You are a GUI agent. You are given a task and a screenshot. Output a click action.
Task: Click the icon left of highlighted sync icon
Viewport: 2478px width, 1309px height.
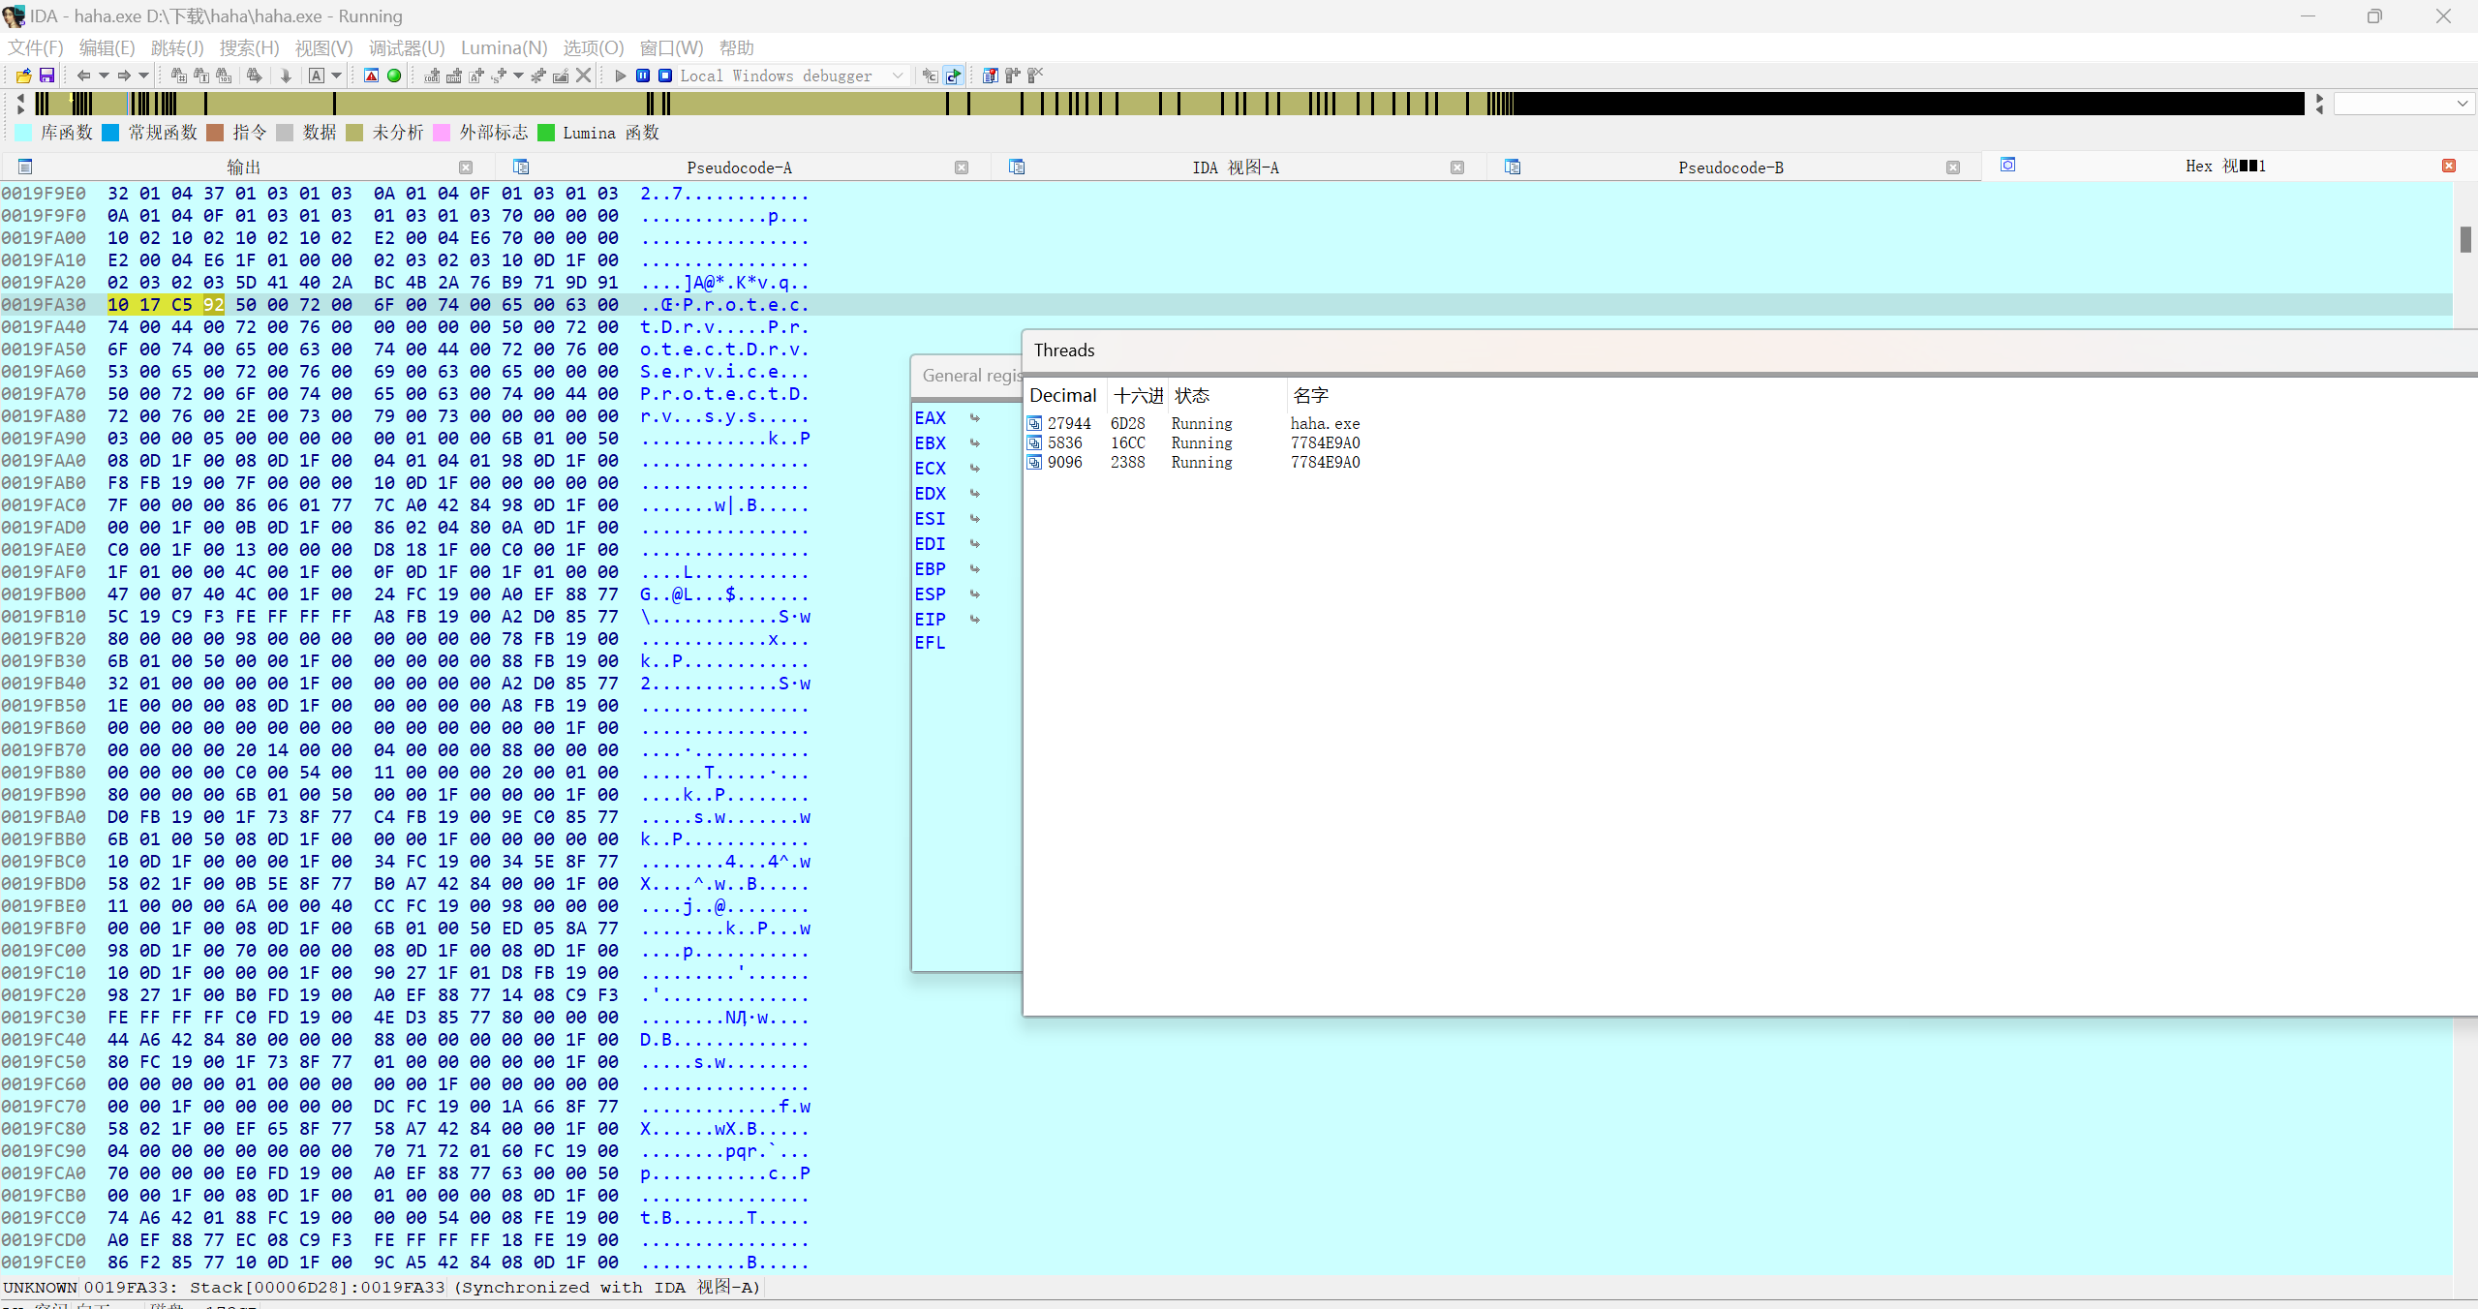click(930, 76)
